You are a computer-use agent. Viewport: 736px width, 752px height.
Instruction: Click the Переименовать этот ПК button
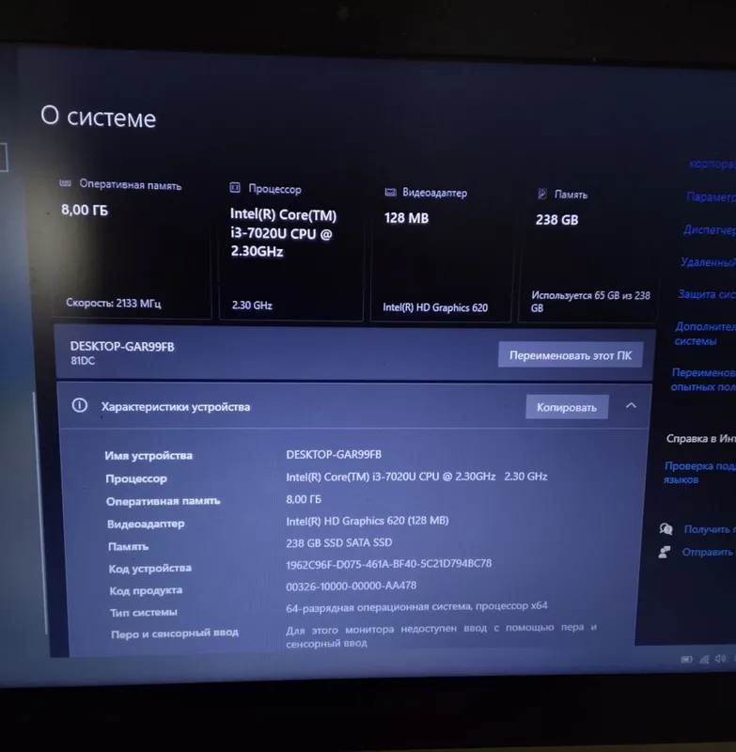(571, 355)
